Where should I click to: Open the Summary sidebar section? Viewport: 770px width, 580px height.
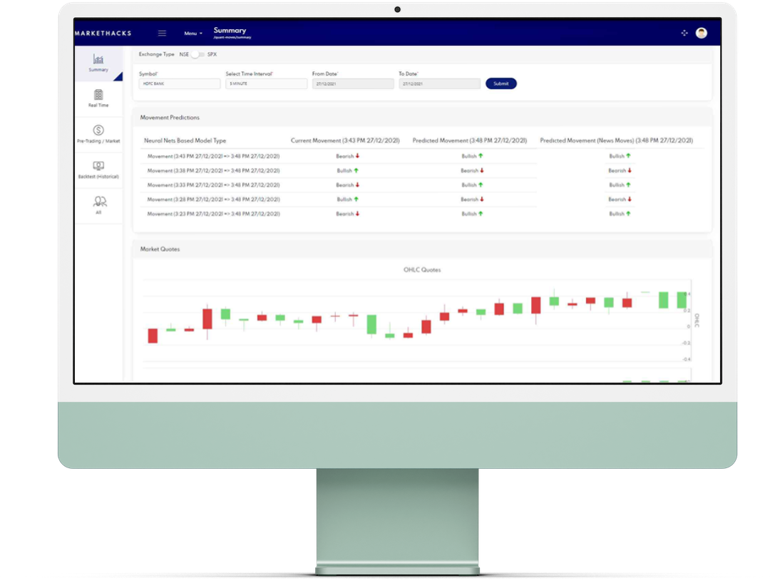coord(98,63)
